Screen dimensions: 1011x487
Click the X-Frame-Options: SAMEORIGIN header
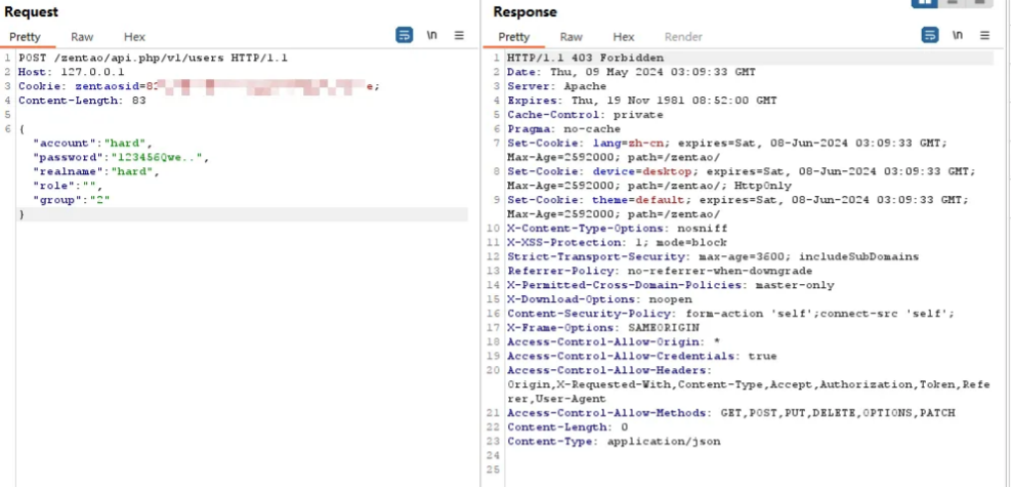603,328
